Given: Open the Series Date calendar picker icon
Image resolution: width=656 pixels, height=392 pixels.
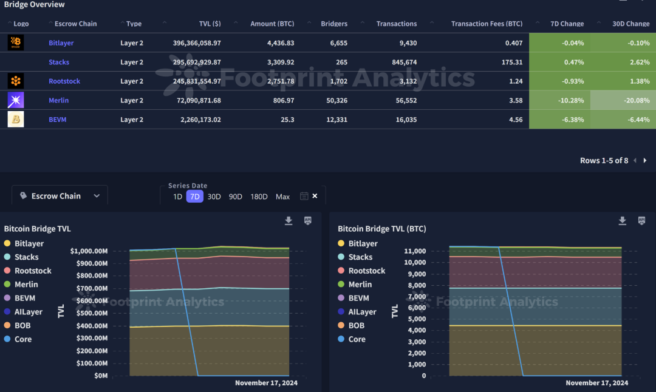Looking at the screenshot, I should [304, 197].
